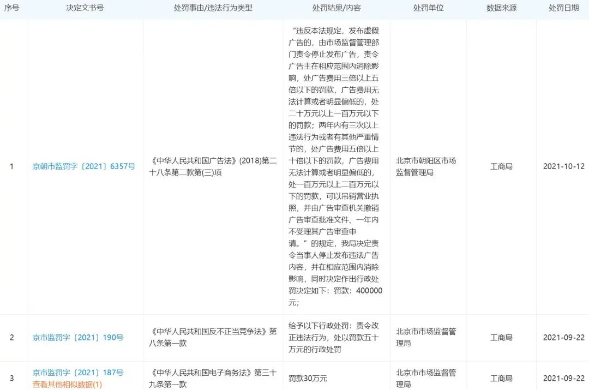This screenshot has height=390, width=589.
Task: Click the 数据来源 column header
Action: coord(501,8)
